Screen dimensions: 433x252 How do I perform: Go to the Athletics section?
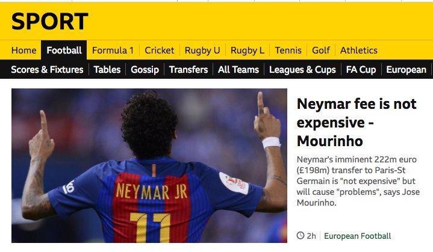(358, 51)
